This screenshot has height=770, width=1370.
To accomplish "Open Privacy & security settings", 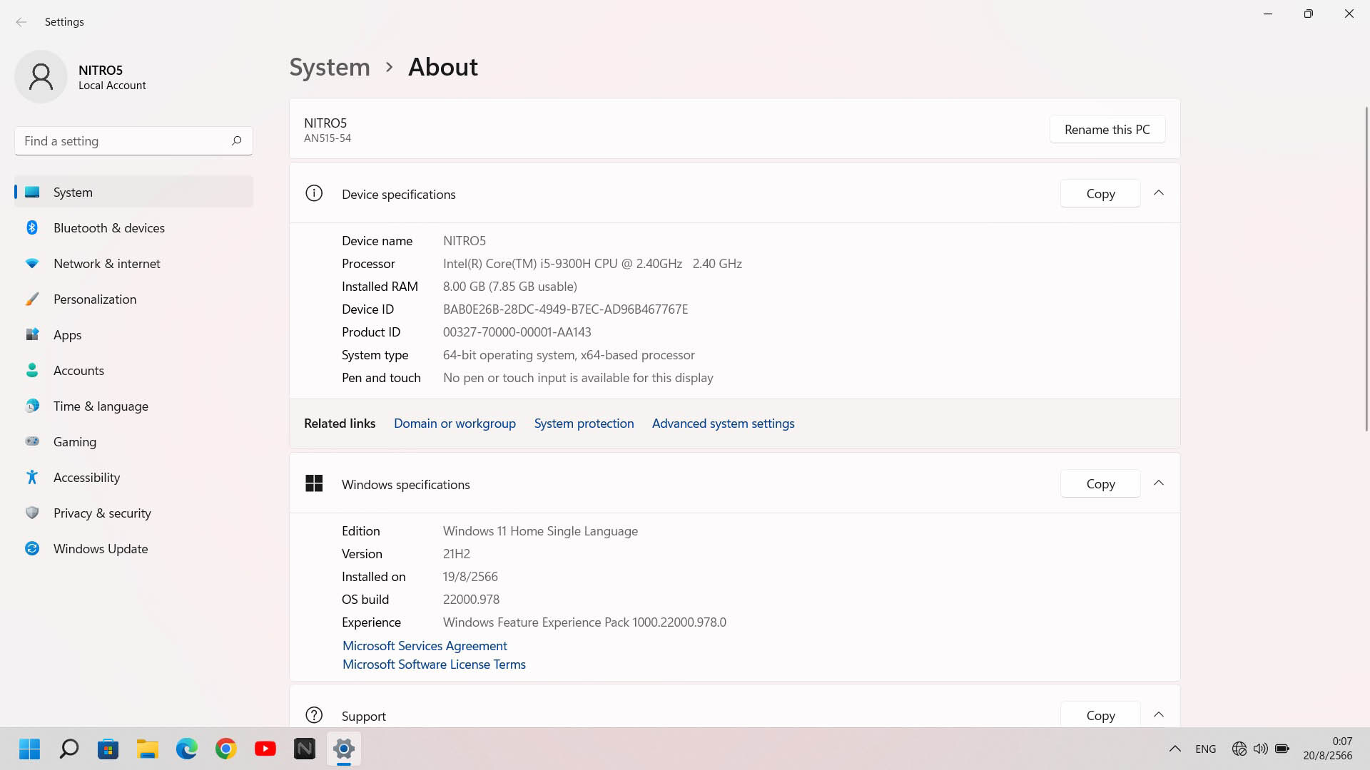I will (133, 513).
